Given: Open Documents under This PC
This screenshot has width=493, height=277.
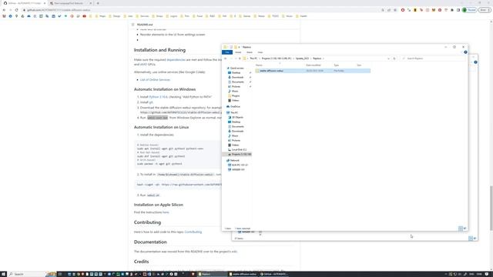Looking at the screenshot, I should (x=237, y=126).
